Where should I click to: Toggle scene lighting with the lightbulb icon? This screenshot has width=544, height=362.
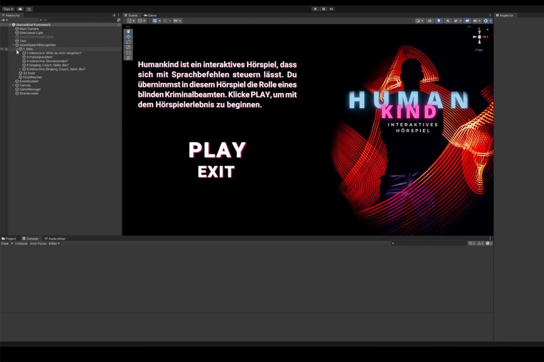pyautogui.click(x=439, y=21)
